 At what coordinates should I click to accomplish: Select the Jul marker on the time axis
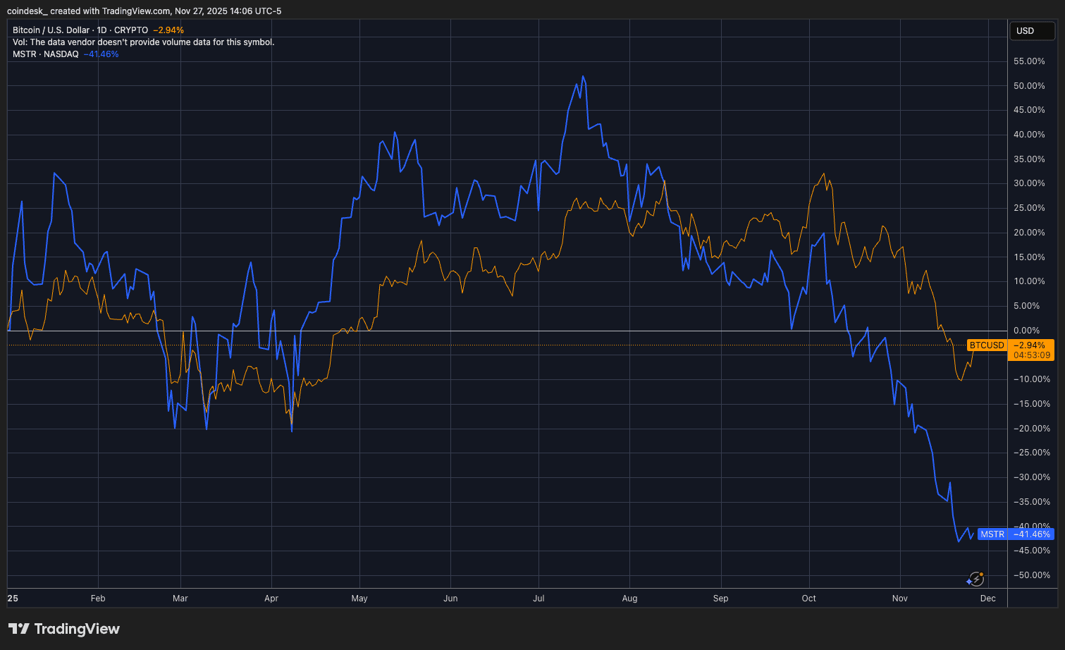point(538,599)
